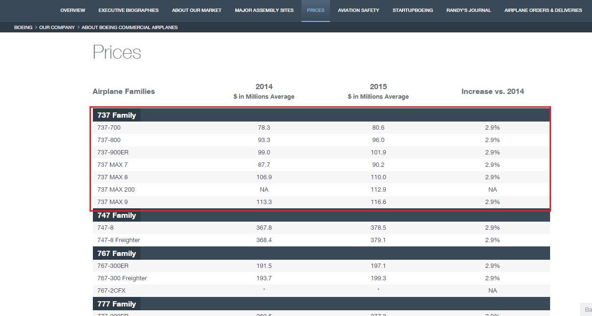Screen dimensions: 592x316
Task: Click the Prices nav tab
Action: coord(316,10)
